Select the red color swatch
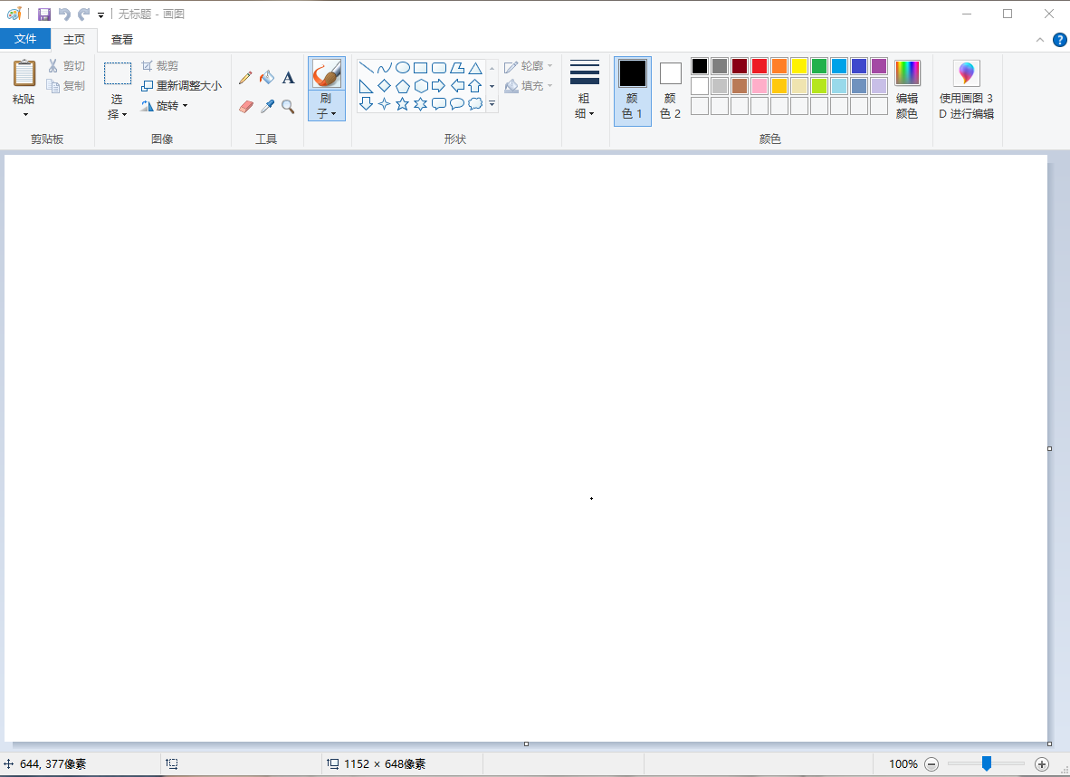1070x777 pixels. click(759, 65)
